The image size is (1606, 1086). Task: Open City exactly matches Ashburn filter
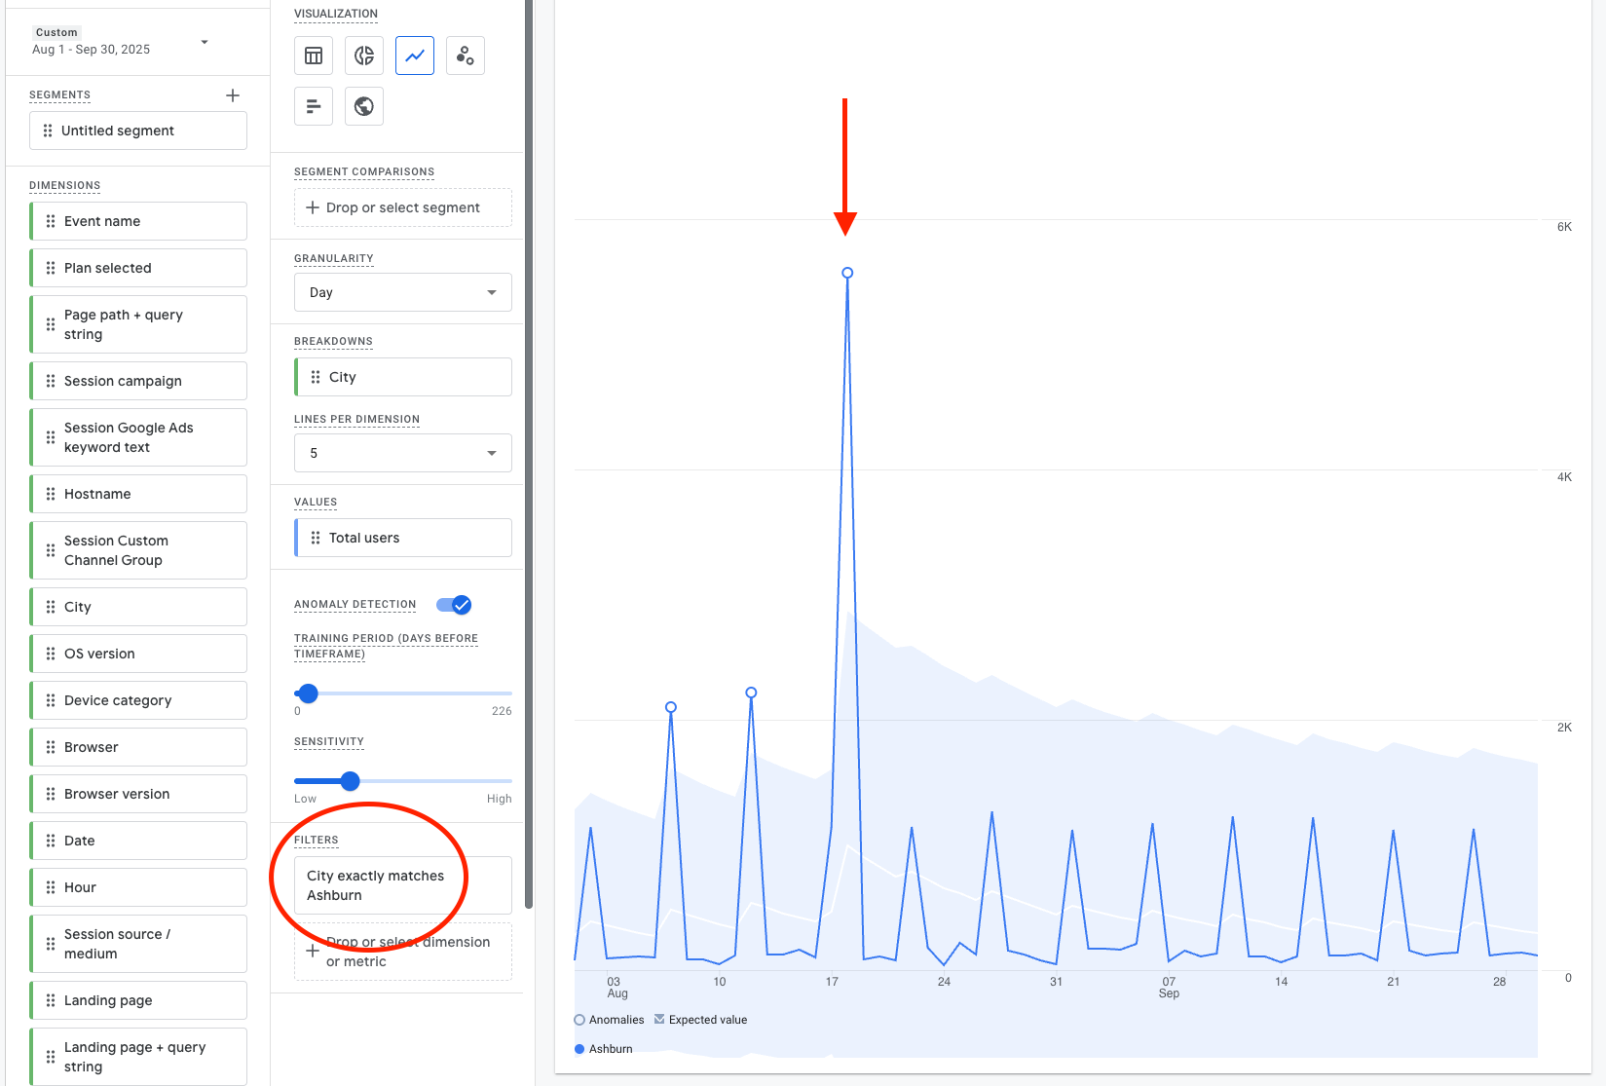click(x=402, y=885)
